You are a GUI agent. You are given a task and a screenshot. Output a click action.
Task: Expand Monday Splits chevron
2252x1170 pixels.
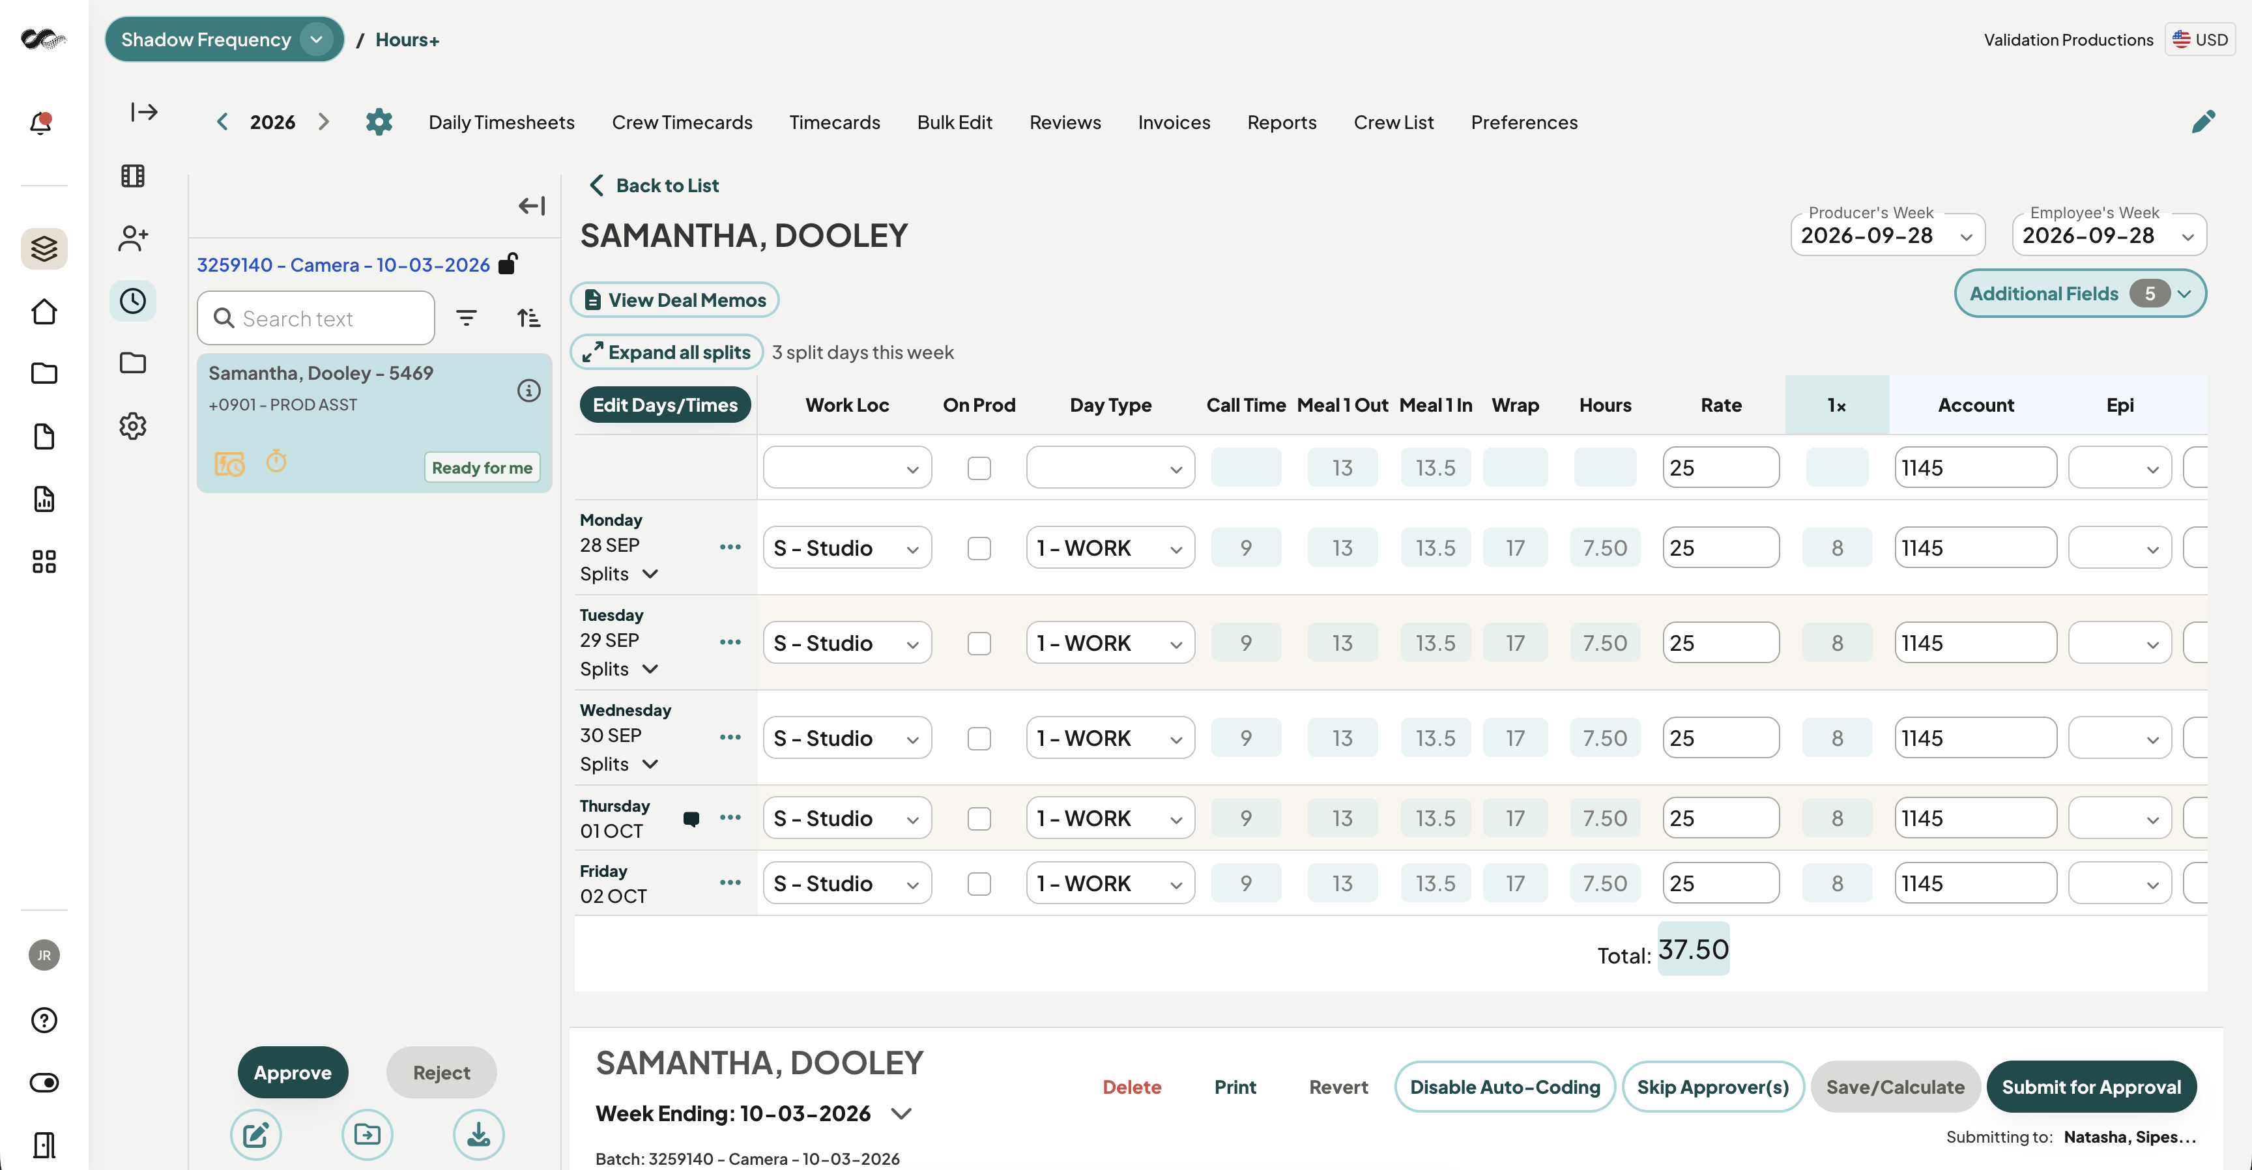650,574
